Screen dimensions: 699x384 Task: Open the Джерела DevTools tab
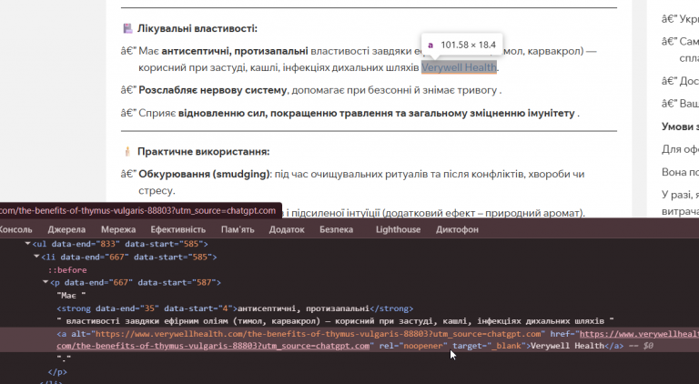[x=66, y=229]
